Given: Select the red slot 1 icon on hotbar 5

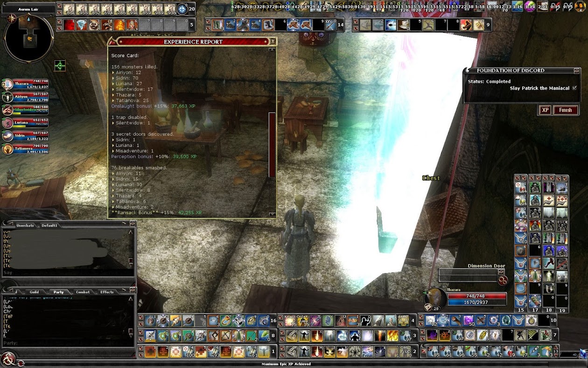Looking at the screenshot, I should [69, 25].
